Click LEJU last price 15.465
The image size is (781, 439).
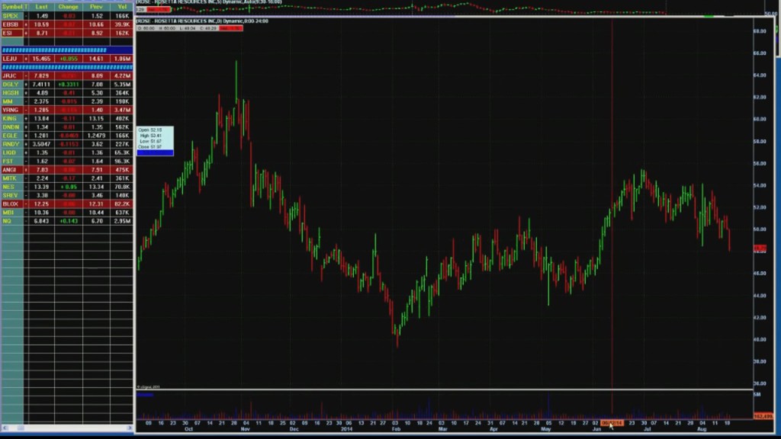click(x=41, y=59)
